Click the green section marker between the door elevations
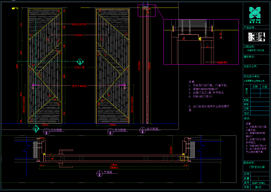Screen dimensions: 271x192 (x=80, y=61)
